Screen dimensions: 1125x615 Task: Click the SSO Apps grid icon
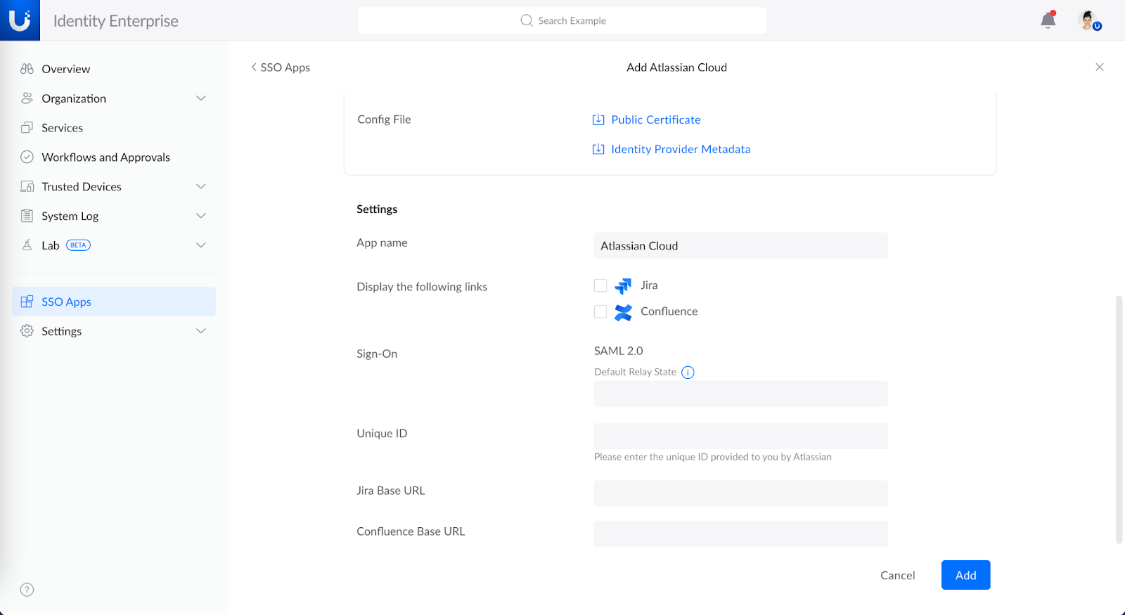(x=27, y=302)
